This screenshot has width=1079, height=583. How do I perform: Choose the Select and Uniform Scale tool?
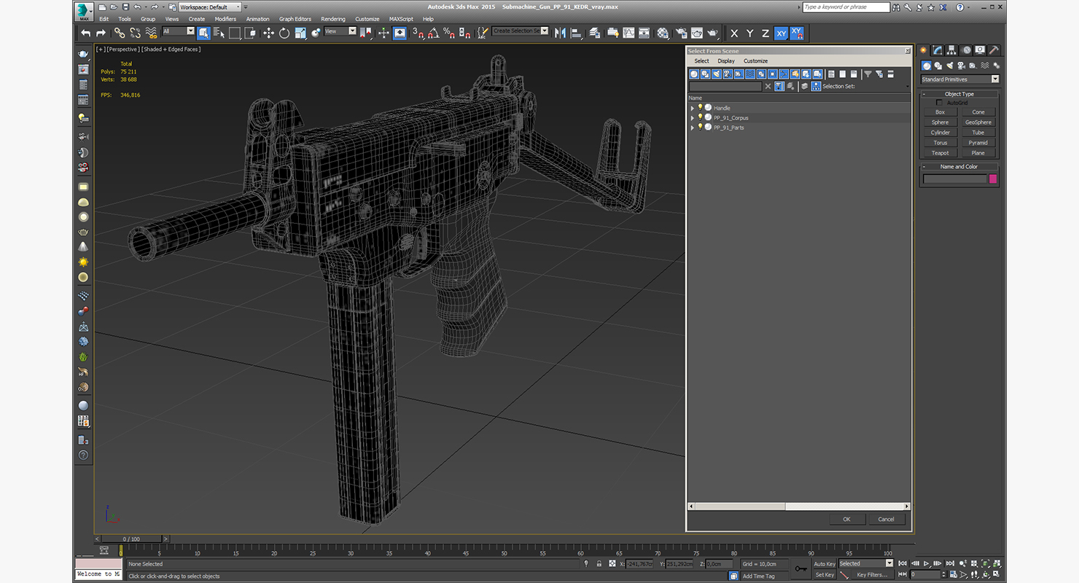[300, 33]
